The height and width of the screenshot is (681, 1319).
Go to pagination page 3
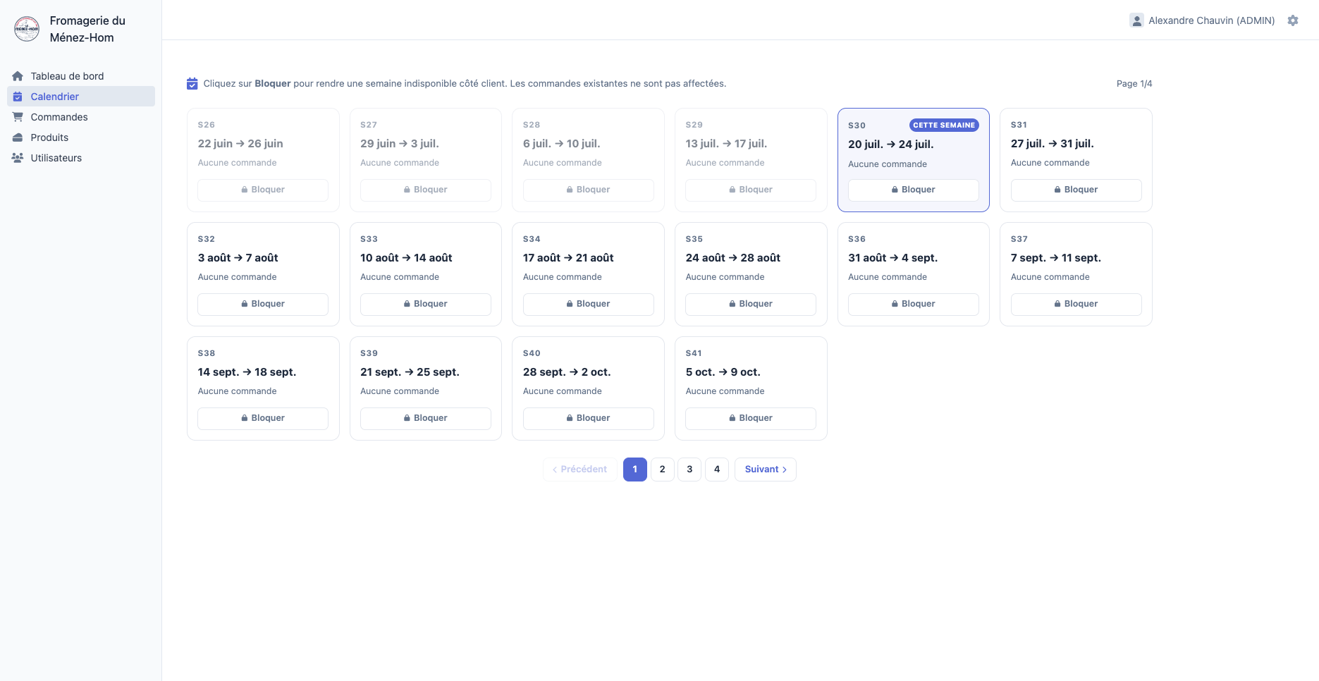click(689, 470)
